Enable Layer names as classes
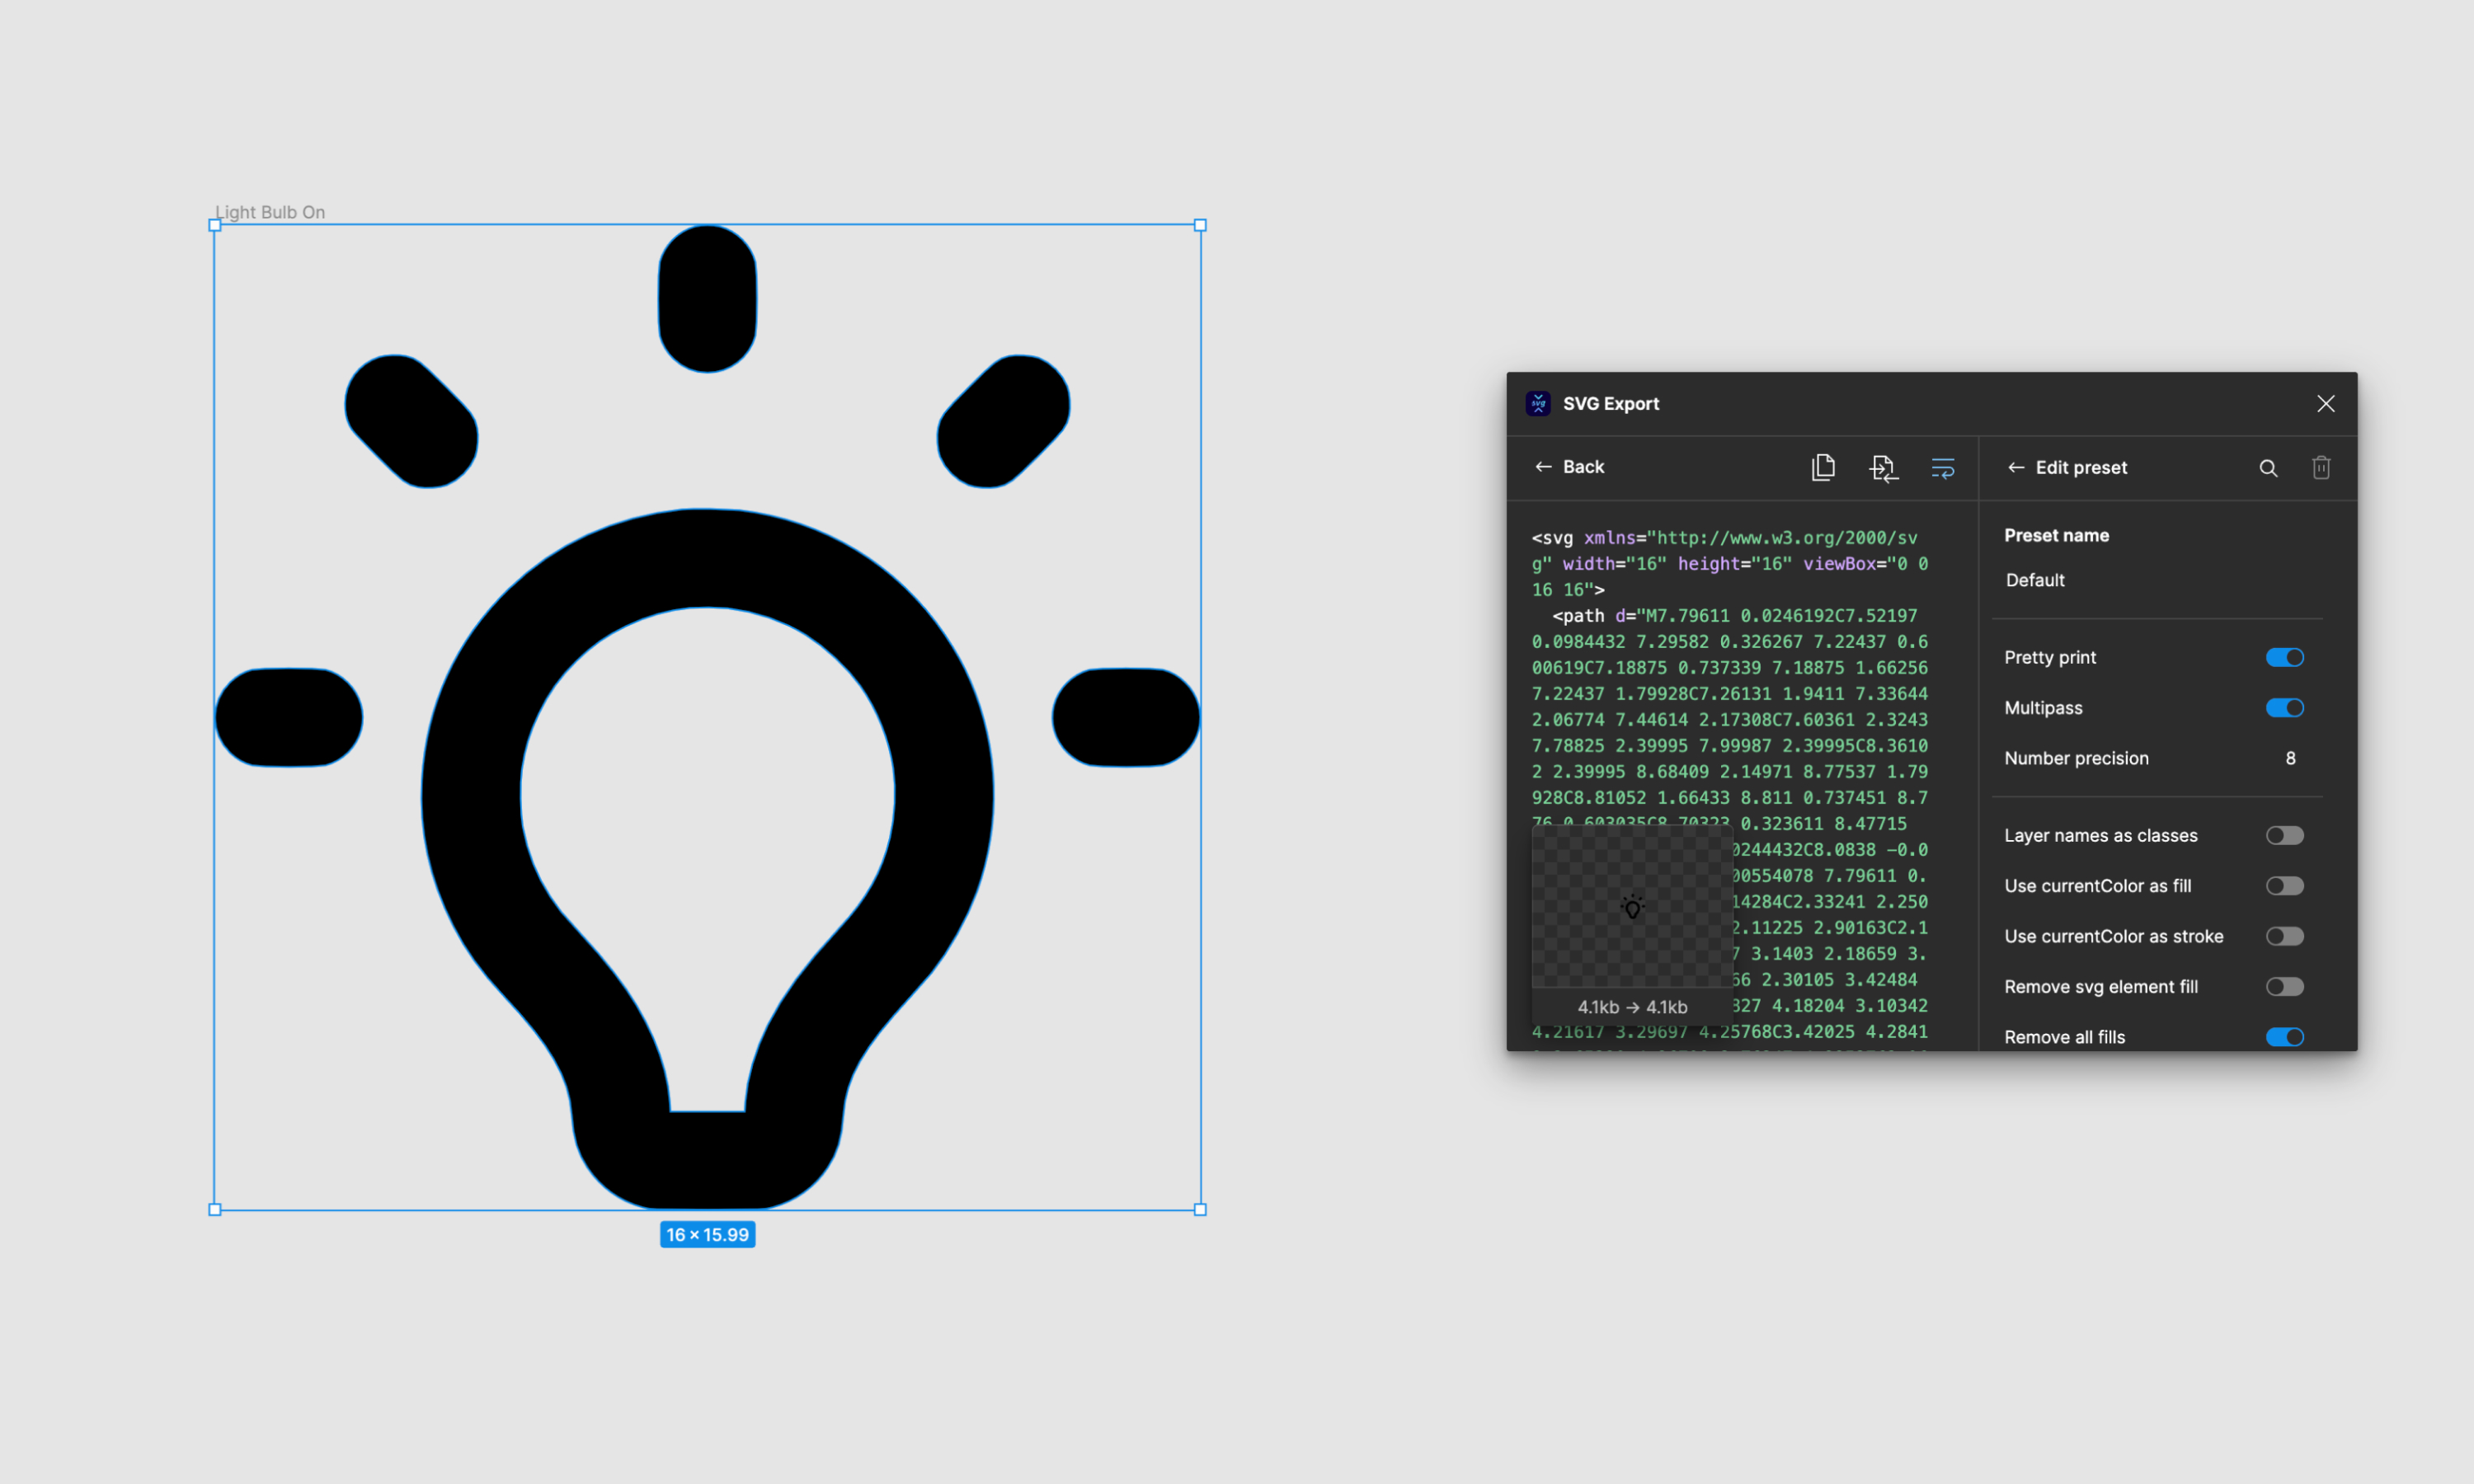Screen dimensions: 2474x1484 pyautogui.click(x=2284, y=835)
